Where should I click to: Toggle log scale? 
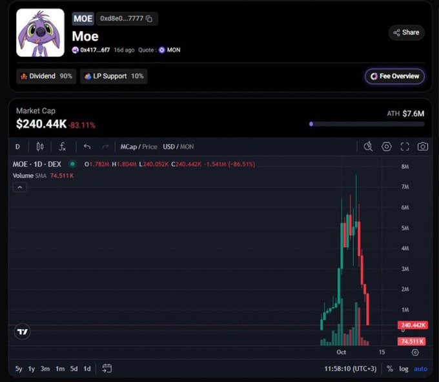(403, 369)
